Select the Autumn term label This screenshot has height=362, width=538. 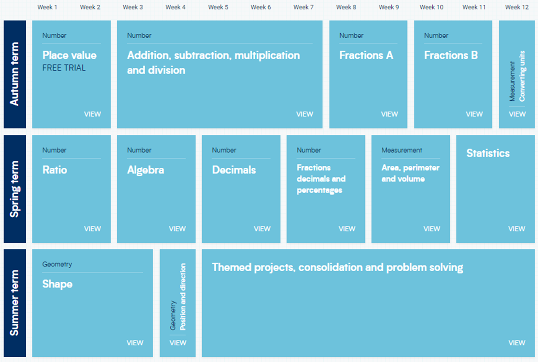[15, 74]
